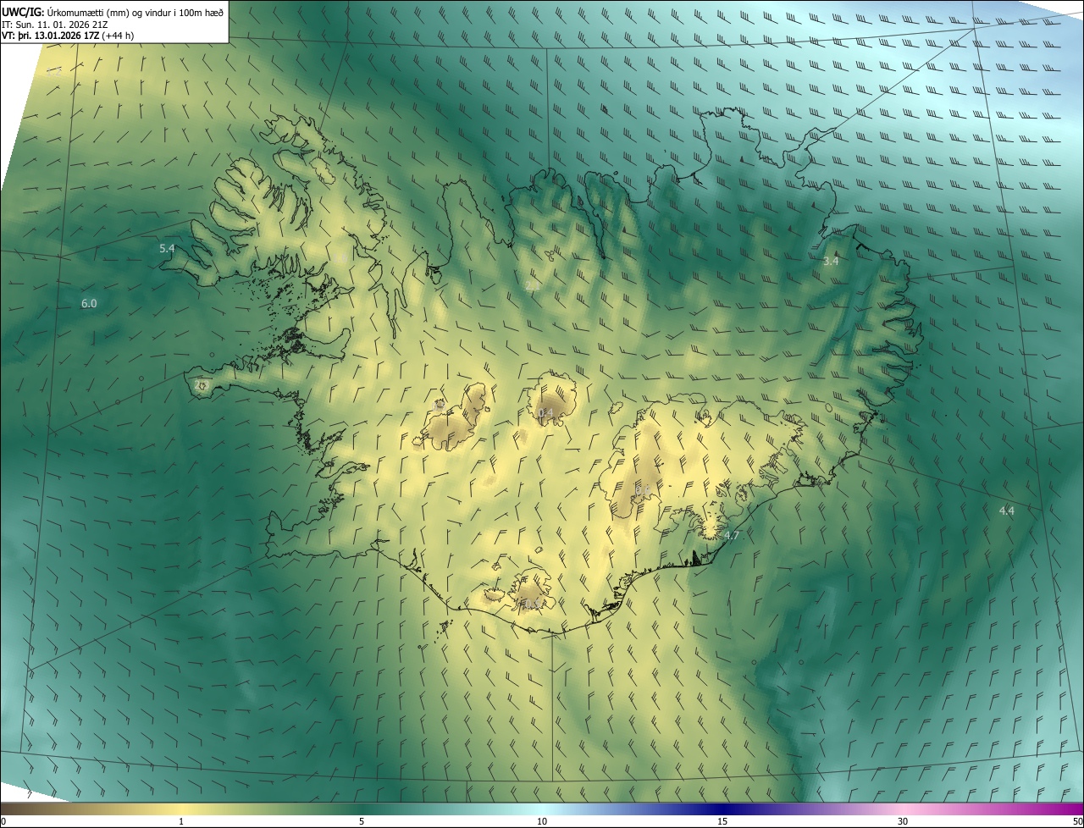1084x828 pixels.
Task: Click the initialization time "IT: Sun. 11. 01. 2026 21Z"
Action: point(56,24)
